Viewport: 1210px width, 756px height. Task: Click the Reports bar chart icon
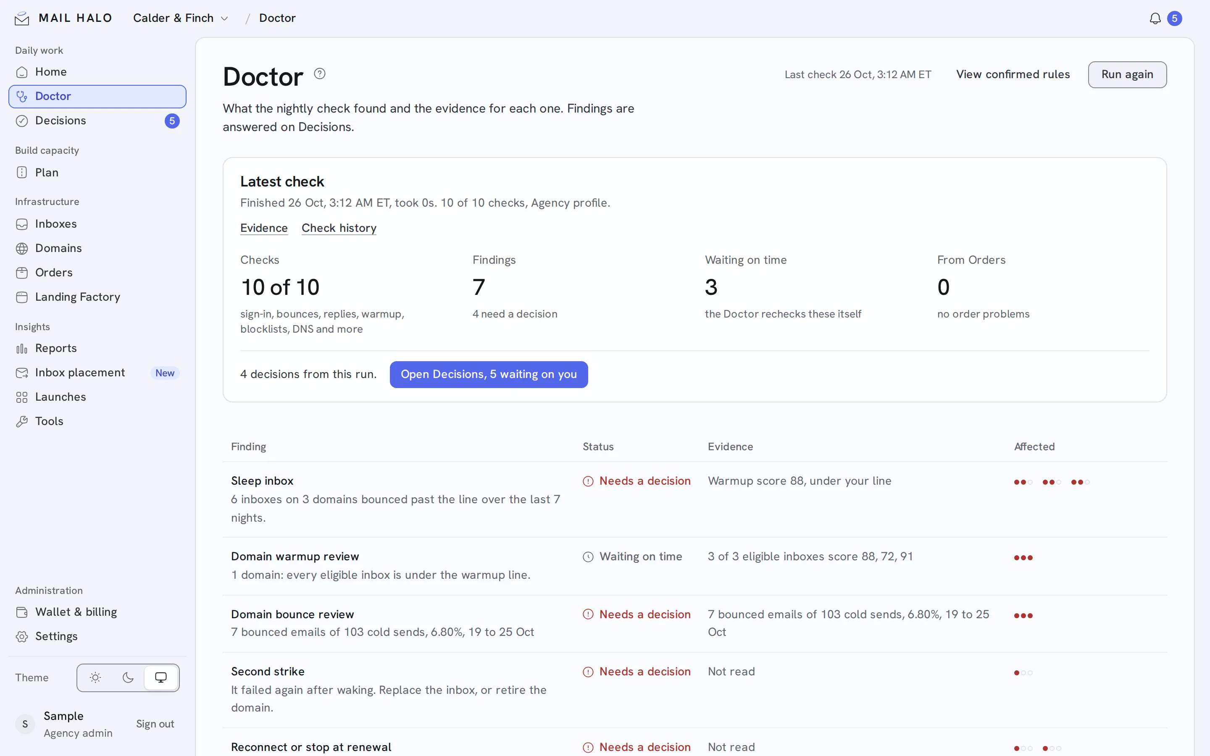(21, 349)
